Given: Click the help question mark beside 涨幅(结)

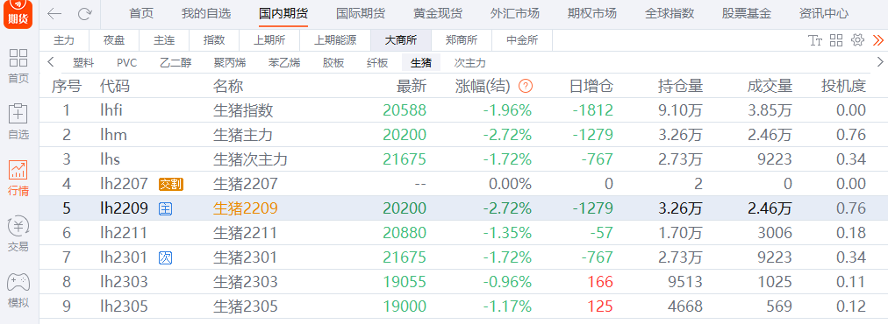Looking at the screenshot, I should tap(526, 86).
